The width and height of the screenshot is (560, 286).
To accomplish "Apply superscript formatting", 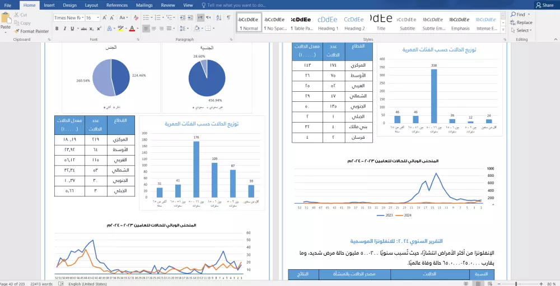I will 99,29.
